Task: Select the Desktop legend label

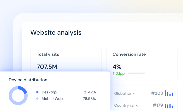Action: coord(49,92)
